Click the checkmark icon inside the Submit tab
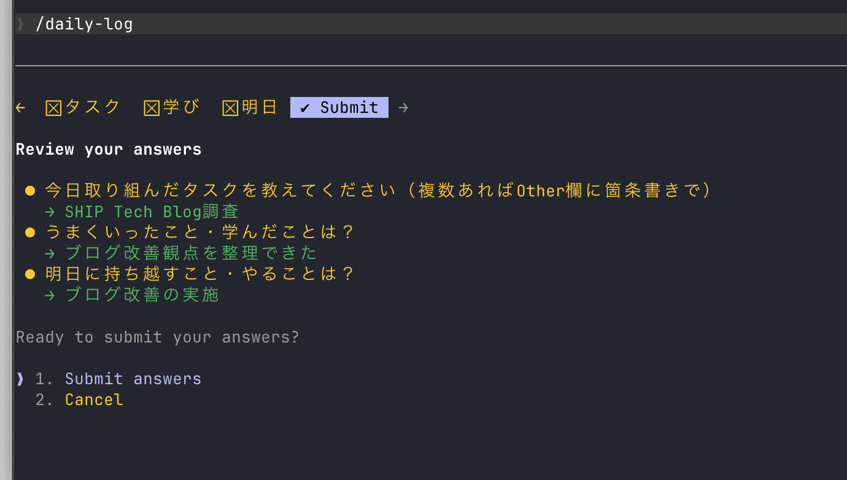This screenshot has width=847, height=480. click(304, 107)
